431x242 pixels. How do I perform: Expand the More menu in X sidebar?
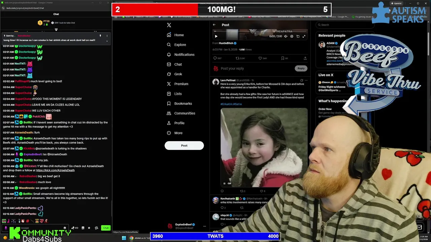coord(175,133)
